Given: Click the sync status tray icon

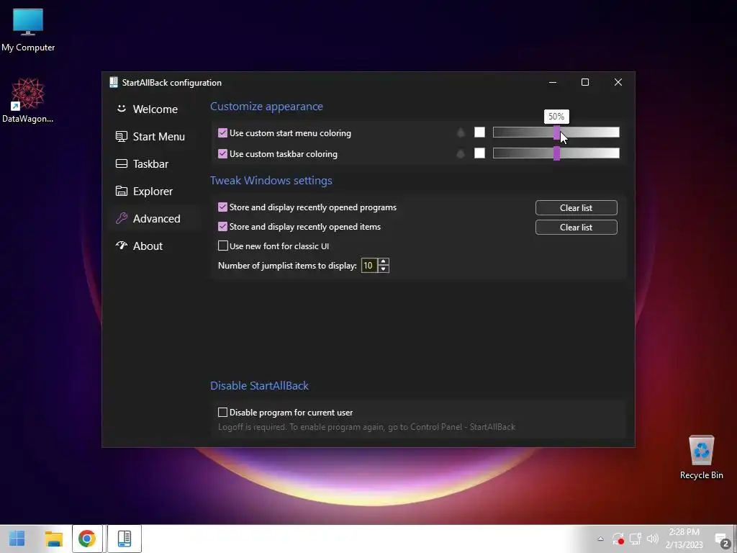Looking at the screenshot, I should click(x=618, y=539).
